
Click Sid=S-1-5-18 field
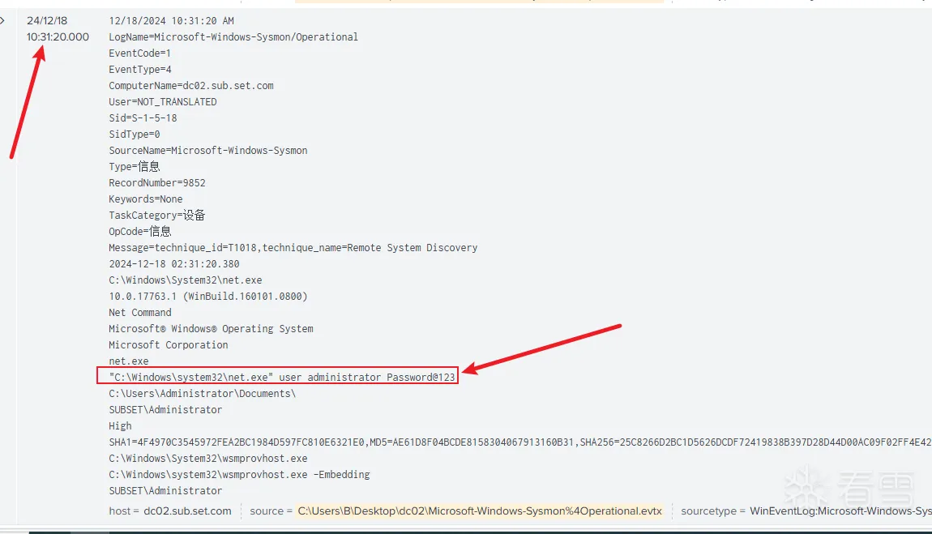[x=143, y=117]
